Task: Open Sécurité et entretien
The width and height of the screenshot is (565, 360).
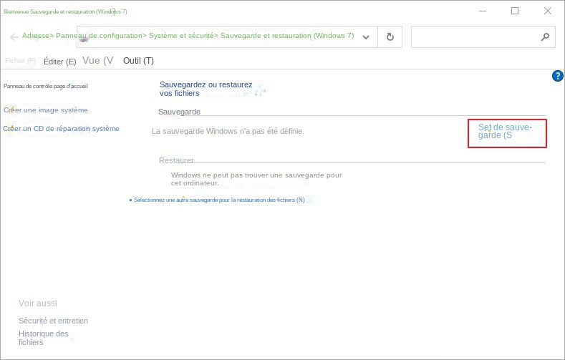Action: [x=53, y=321]
